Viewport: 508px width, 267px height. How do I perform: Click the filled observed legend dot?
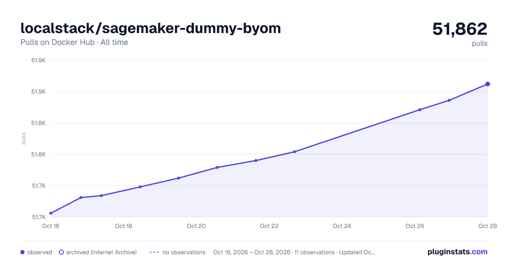click(22, 252)
